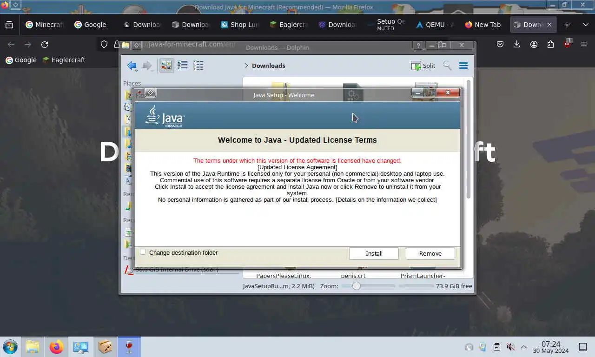Image resolution: width=595 pixels, height=357 pixels.
Task: Click the Downloads breadcrumb in Dolphin
Action: coord(269,66)
